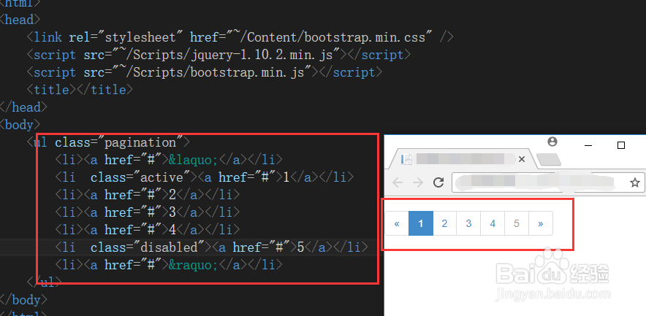The height and width of the screenshot is (316, 646).
Task: Bookmark this page with the star icon
Action: click(635, 182)
